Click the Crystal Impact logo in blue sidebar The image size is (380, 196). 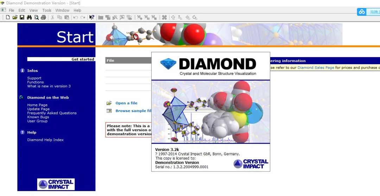click(x=56, y=184)
